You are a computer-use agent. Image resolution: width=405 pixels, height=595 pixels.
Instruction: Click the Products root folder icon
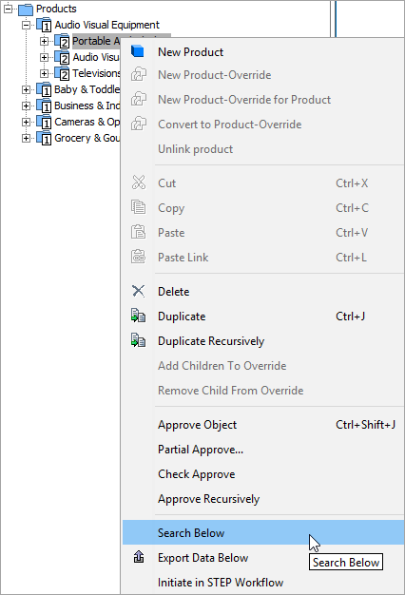coord(26,9)
